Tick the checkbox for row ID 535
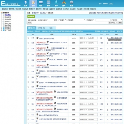Viewport: 124px width, 124px height. pyautogui.click(x=28, y=43)
